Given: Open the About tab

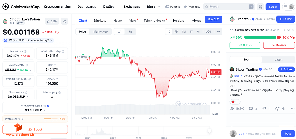Looking at the screenshot, I should click(196, 21).
